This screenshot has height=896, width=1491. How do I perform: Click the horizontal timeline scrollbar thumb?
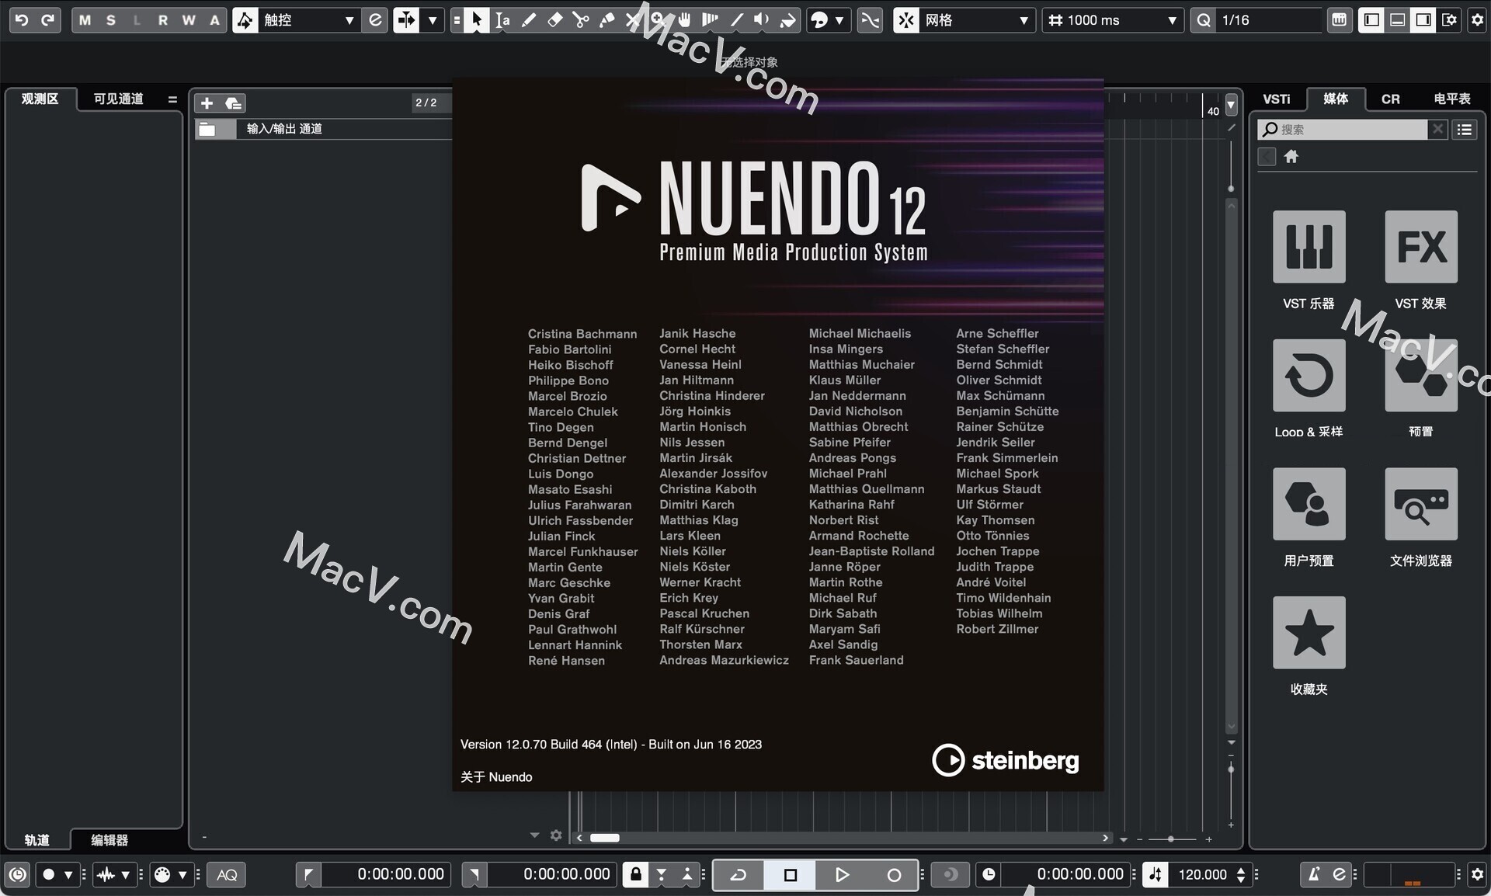pyautogui.click(x=604, y=838)
